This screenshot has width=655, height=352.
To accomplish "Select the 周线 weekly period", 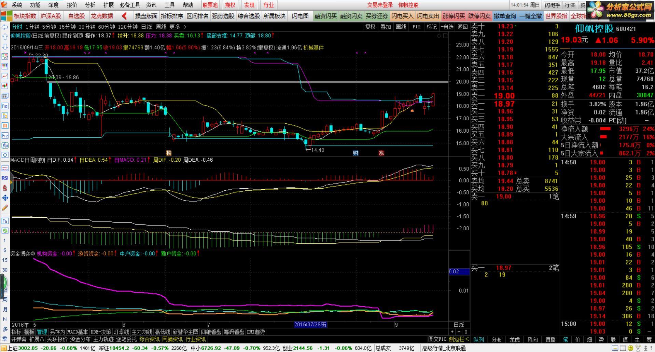I will click(x=161, y=27).
